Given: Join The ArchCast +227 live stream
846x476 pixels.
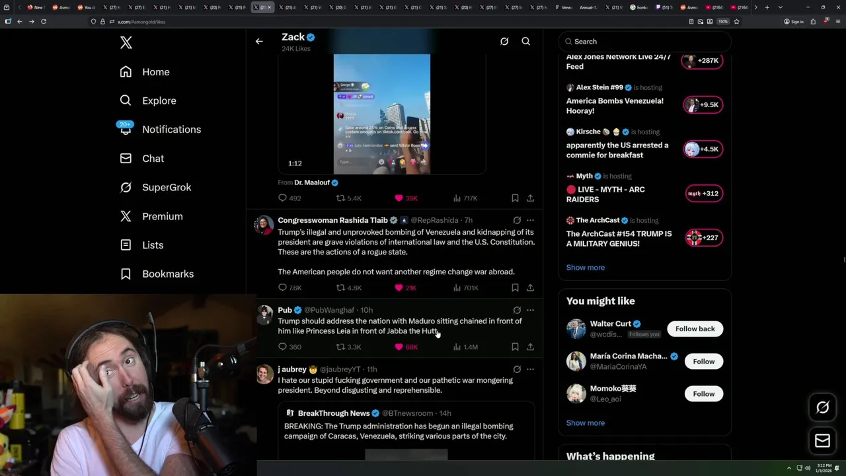Looking at the screenshot, I should 703,238.
